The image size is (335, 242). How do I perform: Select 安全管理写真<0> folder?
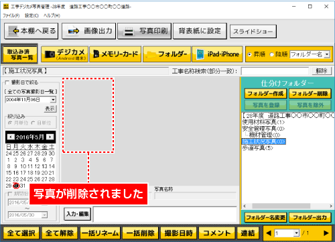coord(263,129)
